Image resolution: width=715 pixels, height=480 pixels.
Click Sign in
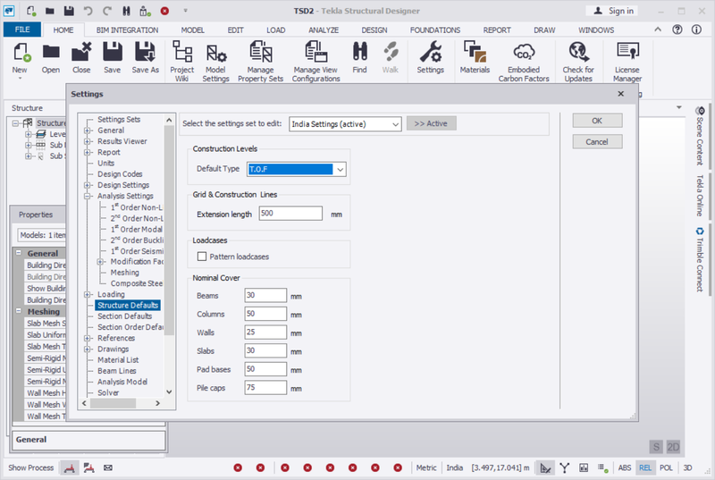[612, 11]
